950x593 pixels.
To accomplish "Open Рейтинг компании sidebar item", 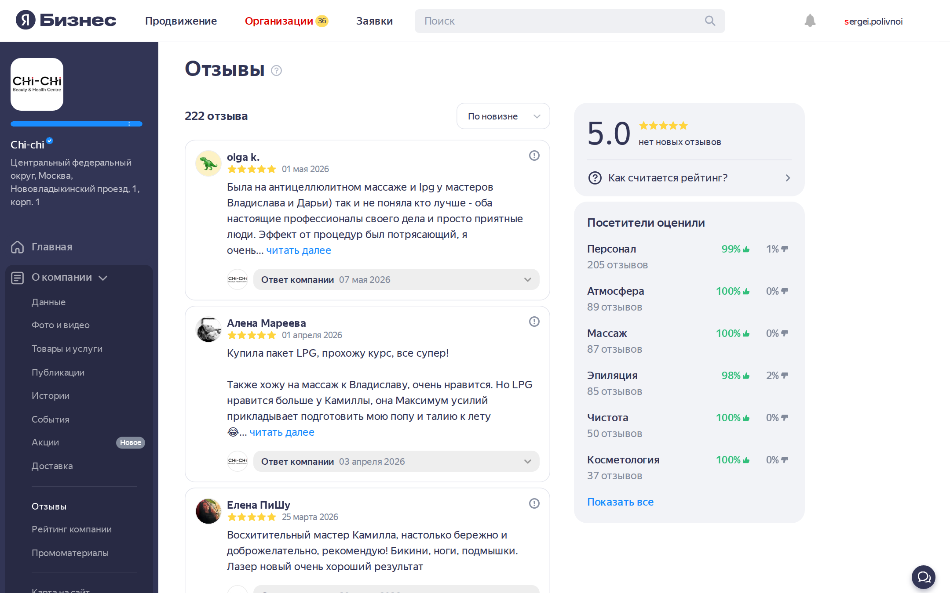I will (x=72, y=529).
